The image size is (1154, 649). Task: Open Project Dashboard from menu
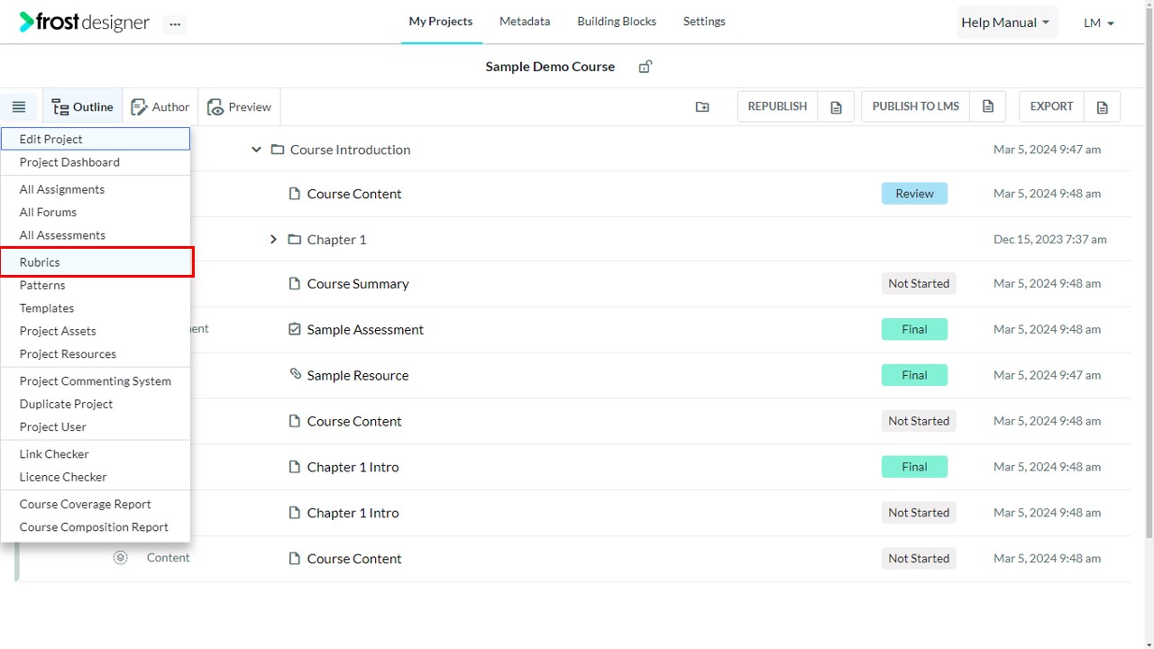click(x=96, y=162)
